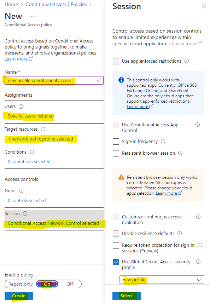Screen dimensions: 210x303
Task: Click the Create button
Action: (x=19, y=296)
